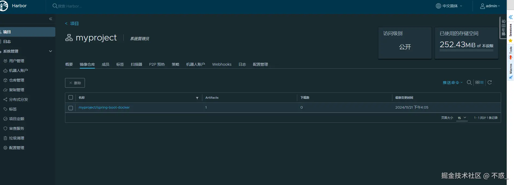
Task: Select 项目 in the sidebar
Action: coord(27,32)
